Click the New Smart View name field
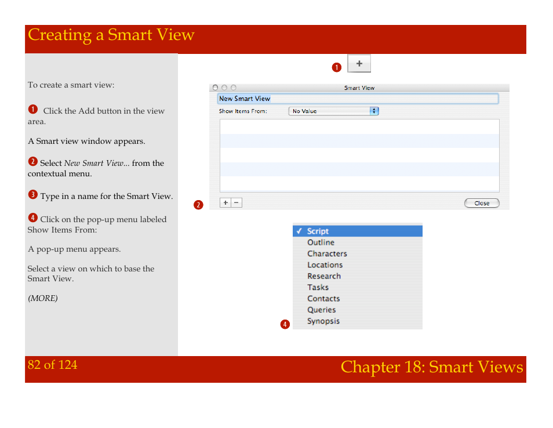553x428 pixels. point(358,99)
